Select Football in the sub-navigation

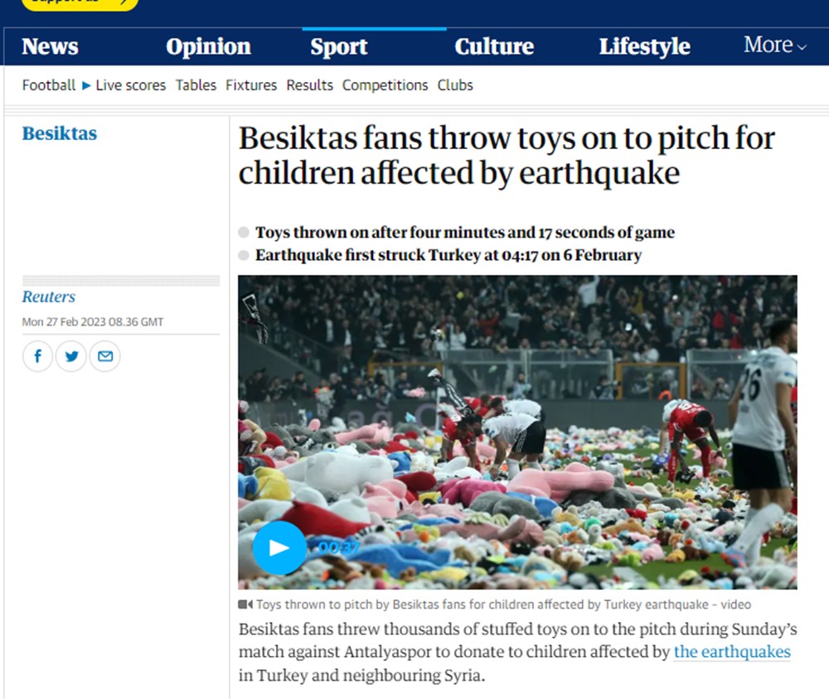pos(48,85)
